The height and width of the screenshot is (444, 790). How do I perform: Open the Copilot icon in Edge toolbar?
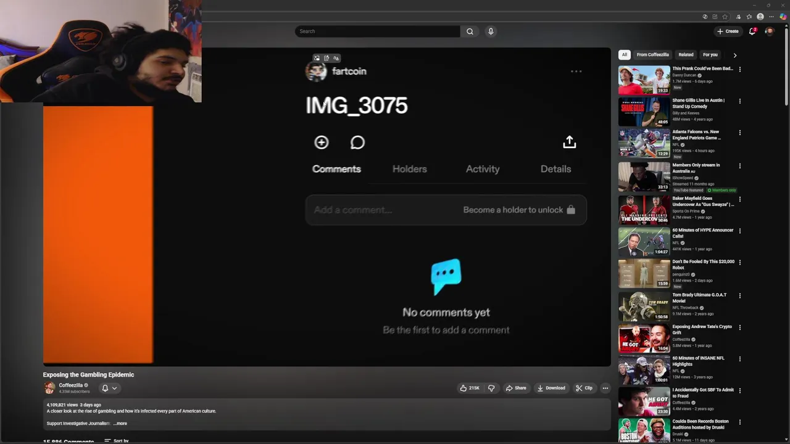click(783, 17)
